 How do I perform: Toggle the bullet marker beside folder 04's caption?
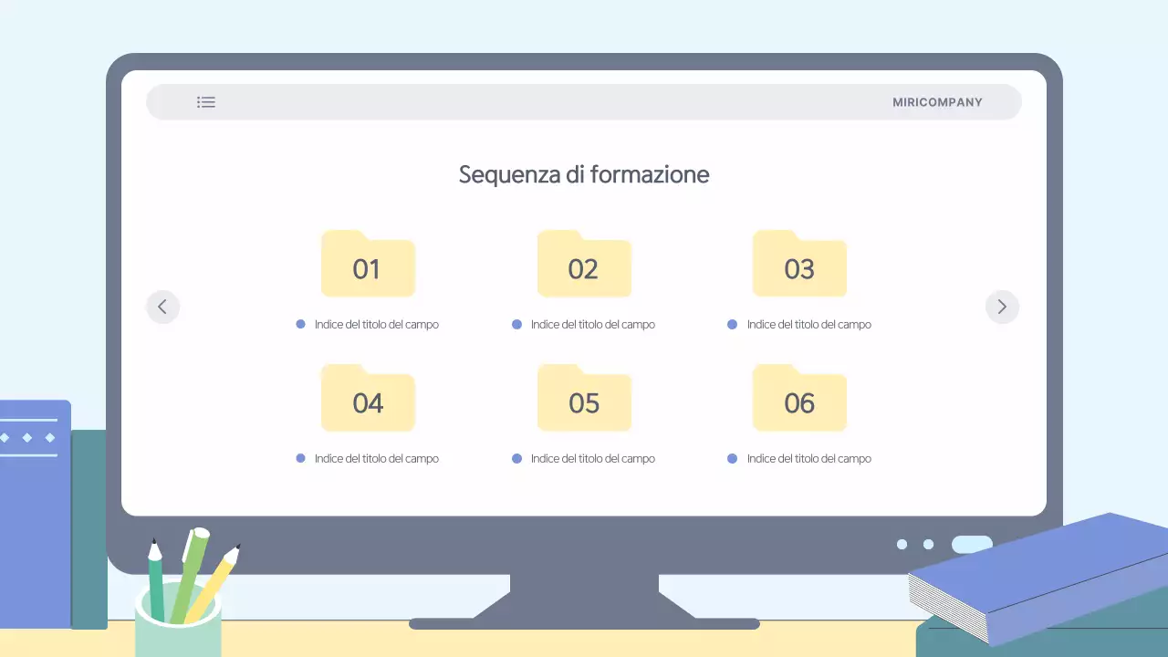300,458
